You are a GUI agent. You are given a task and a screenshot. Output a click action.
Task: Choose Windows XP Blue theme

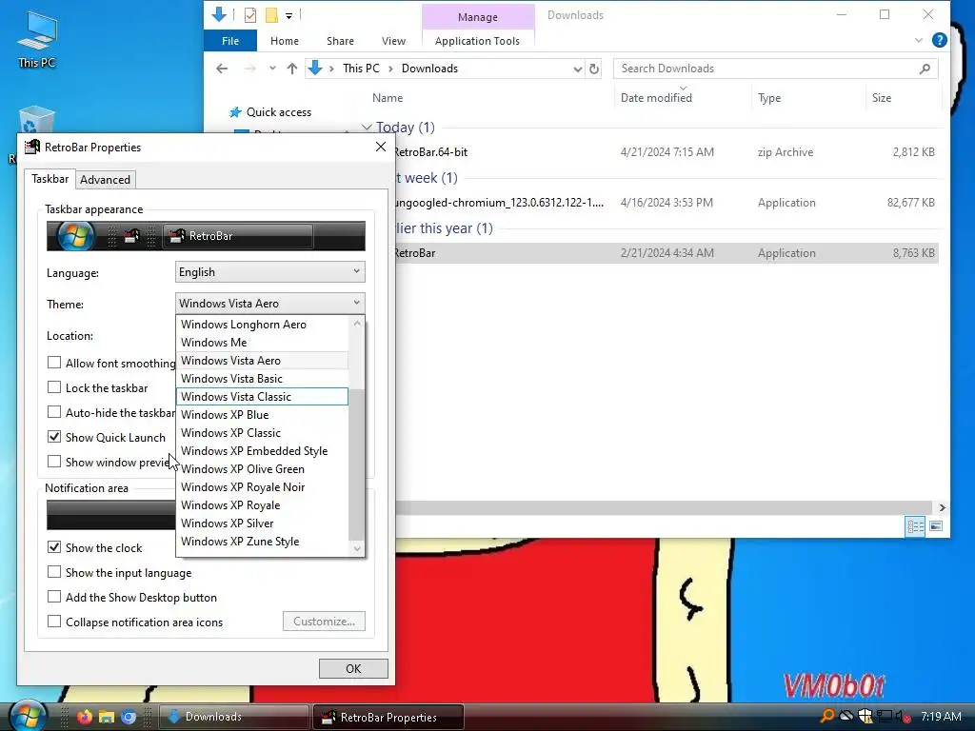(262, 415)
